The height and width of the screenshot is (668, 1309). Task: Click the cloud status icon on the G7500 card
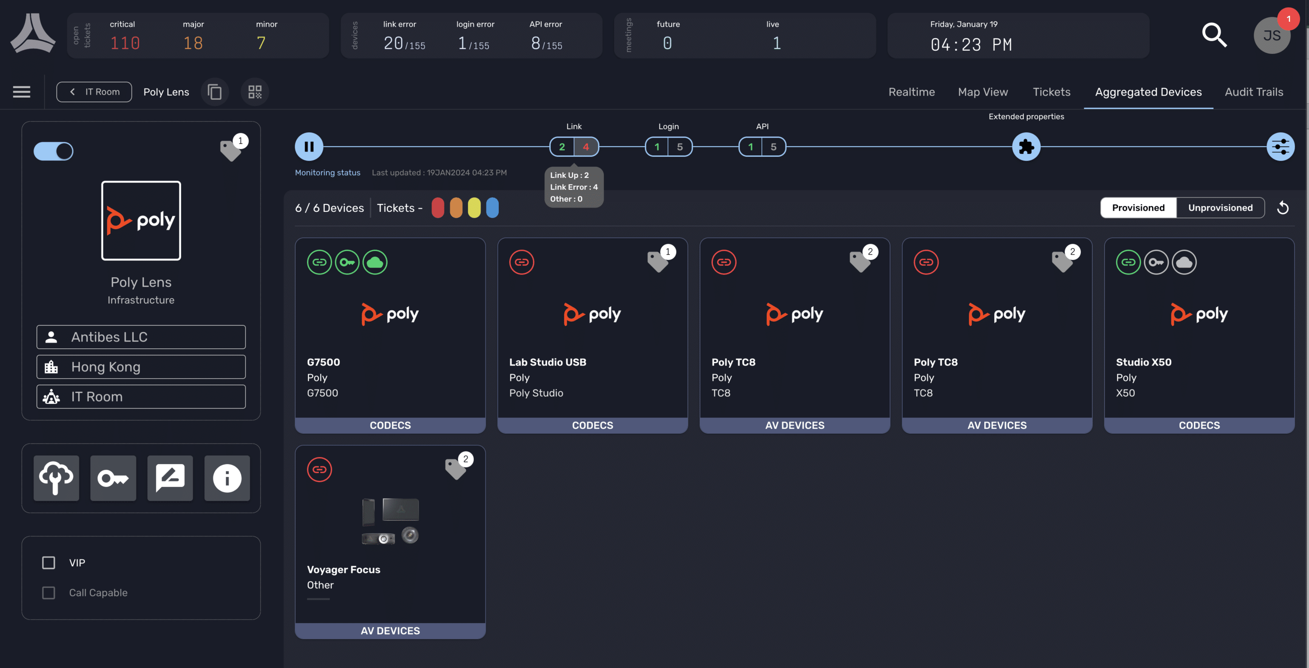coord(375,262)
